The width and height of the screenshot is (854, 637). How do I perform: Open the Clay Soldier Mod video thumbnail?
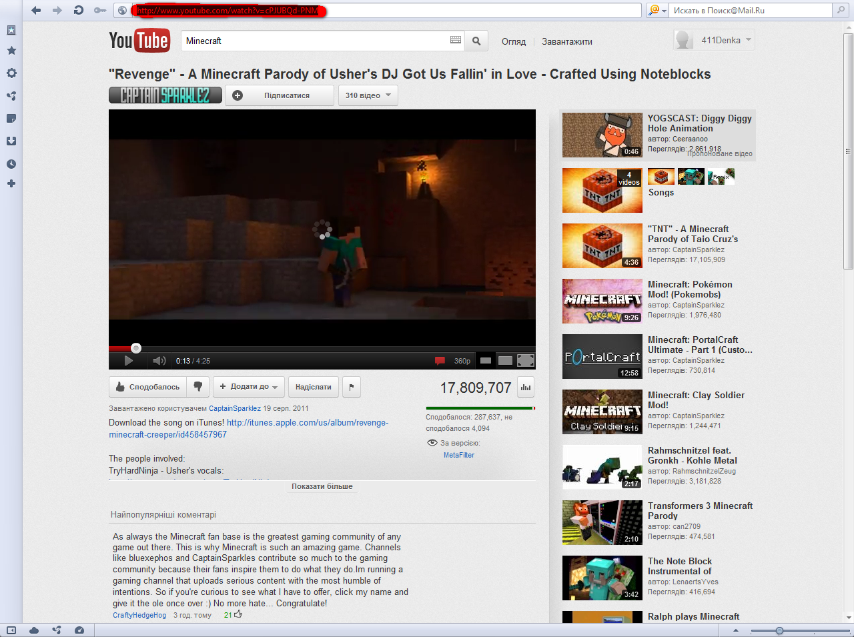click(602, 412)
